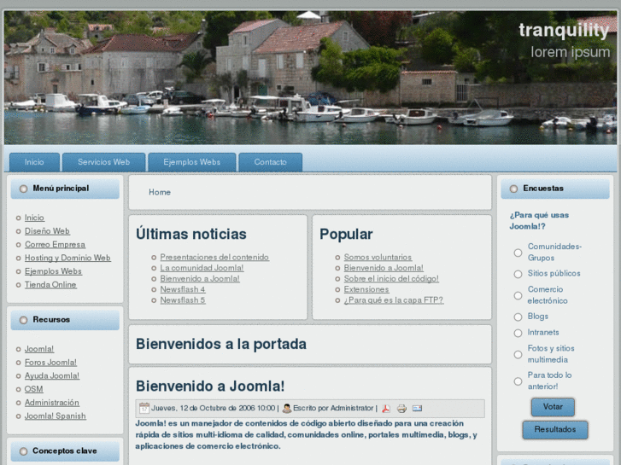
Task: Click the Recursos module header
Action: coord(65,320)
